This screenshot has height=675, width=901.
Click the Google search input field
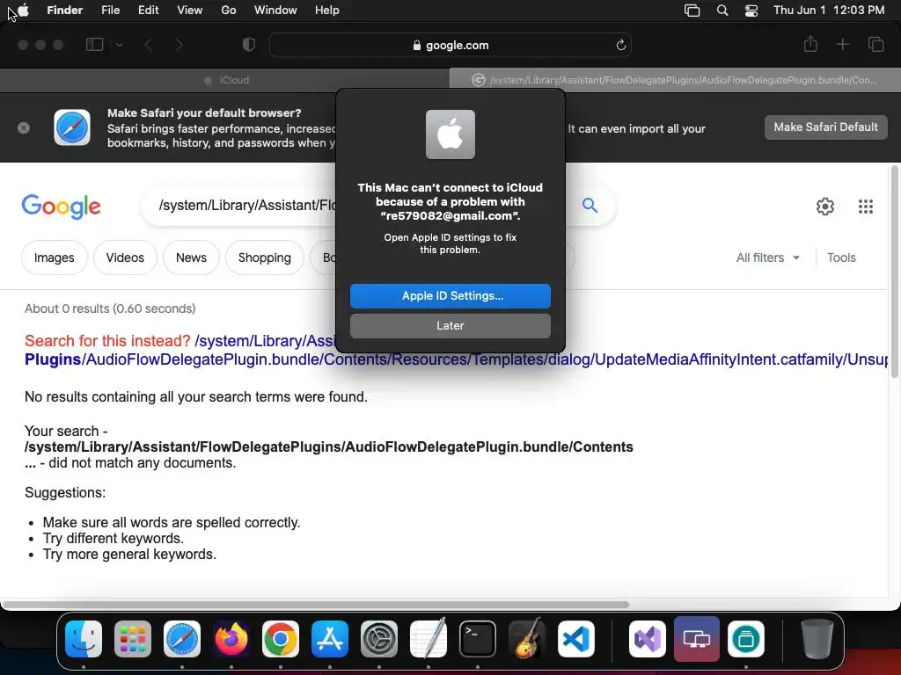pos(247,205)
